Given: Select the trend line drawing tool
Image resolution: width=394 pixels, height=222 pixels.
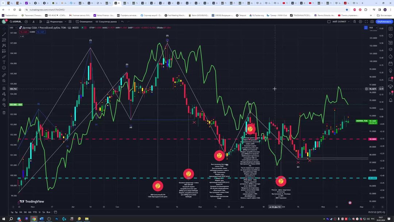Looking at the screenshot, I should [x=4, y=34].
